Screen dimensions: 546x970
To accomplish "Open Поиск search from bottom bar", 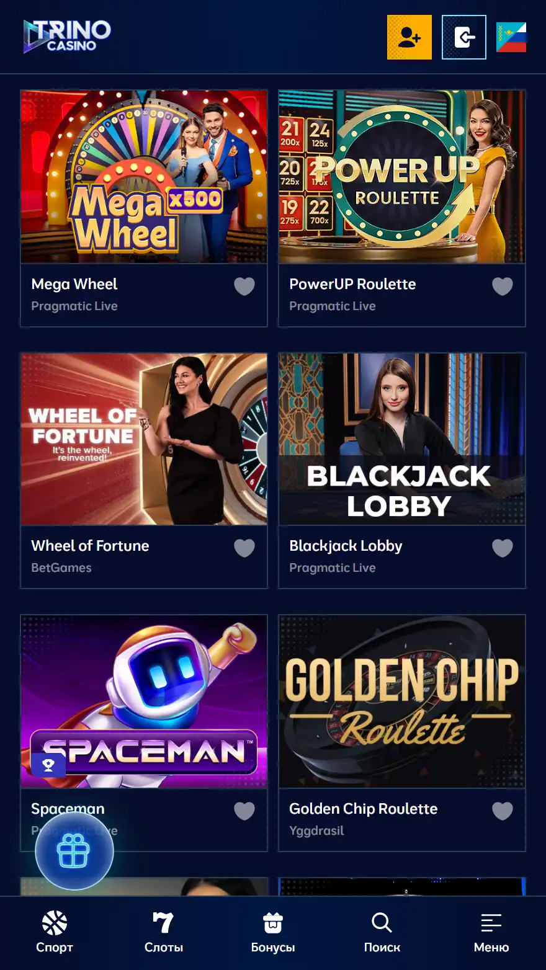I will tap(382, 932).
